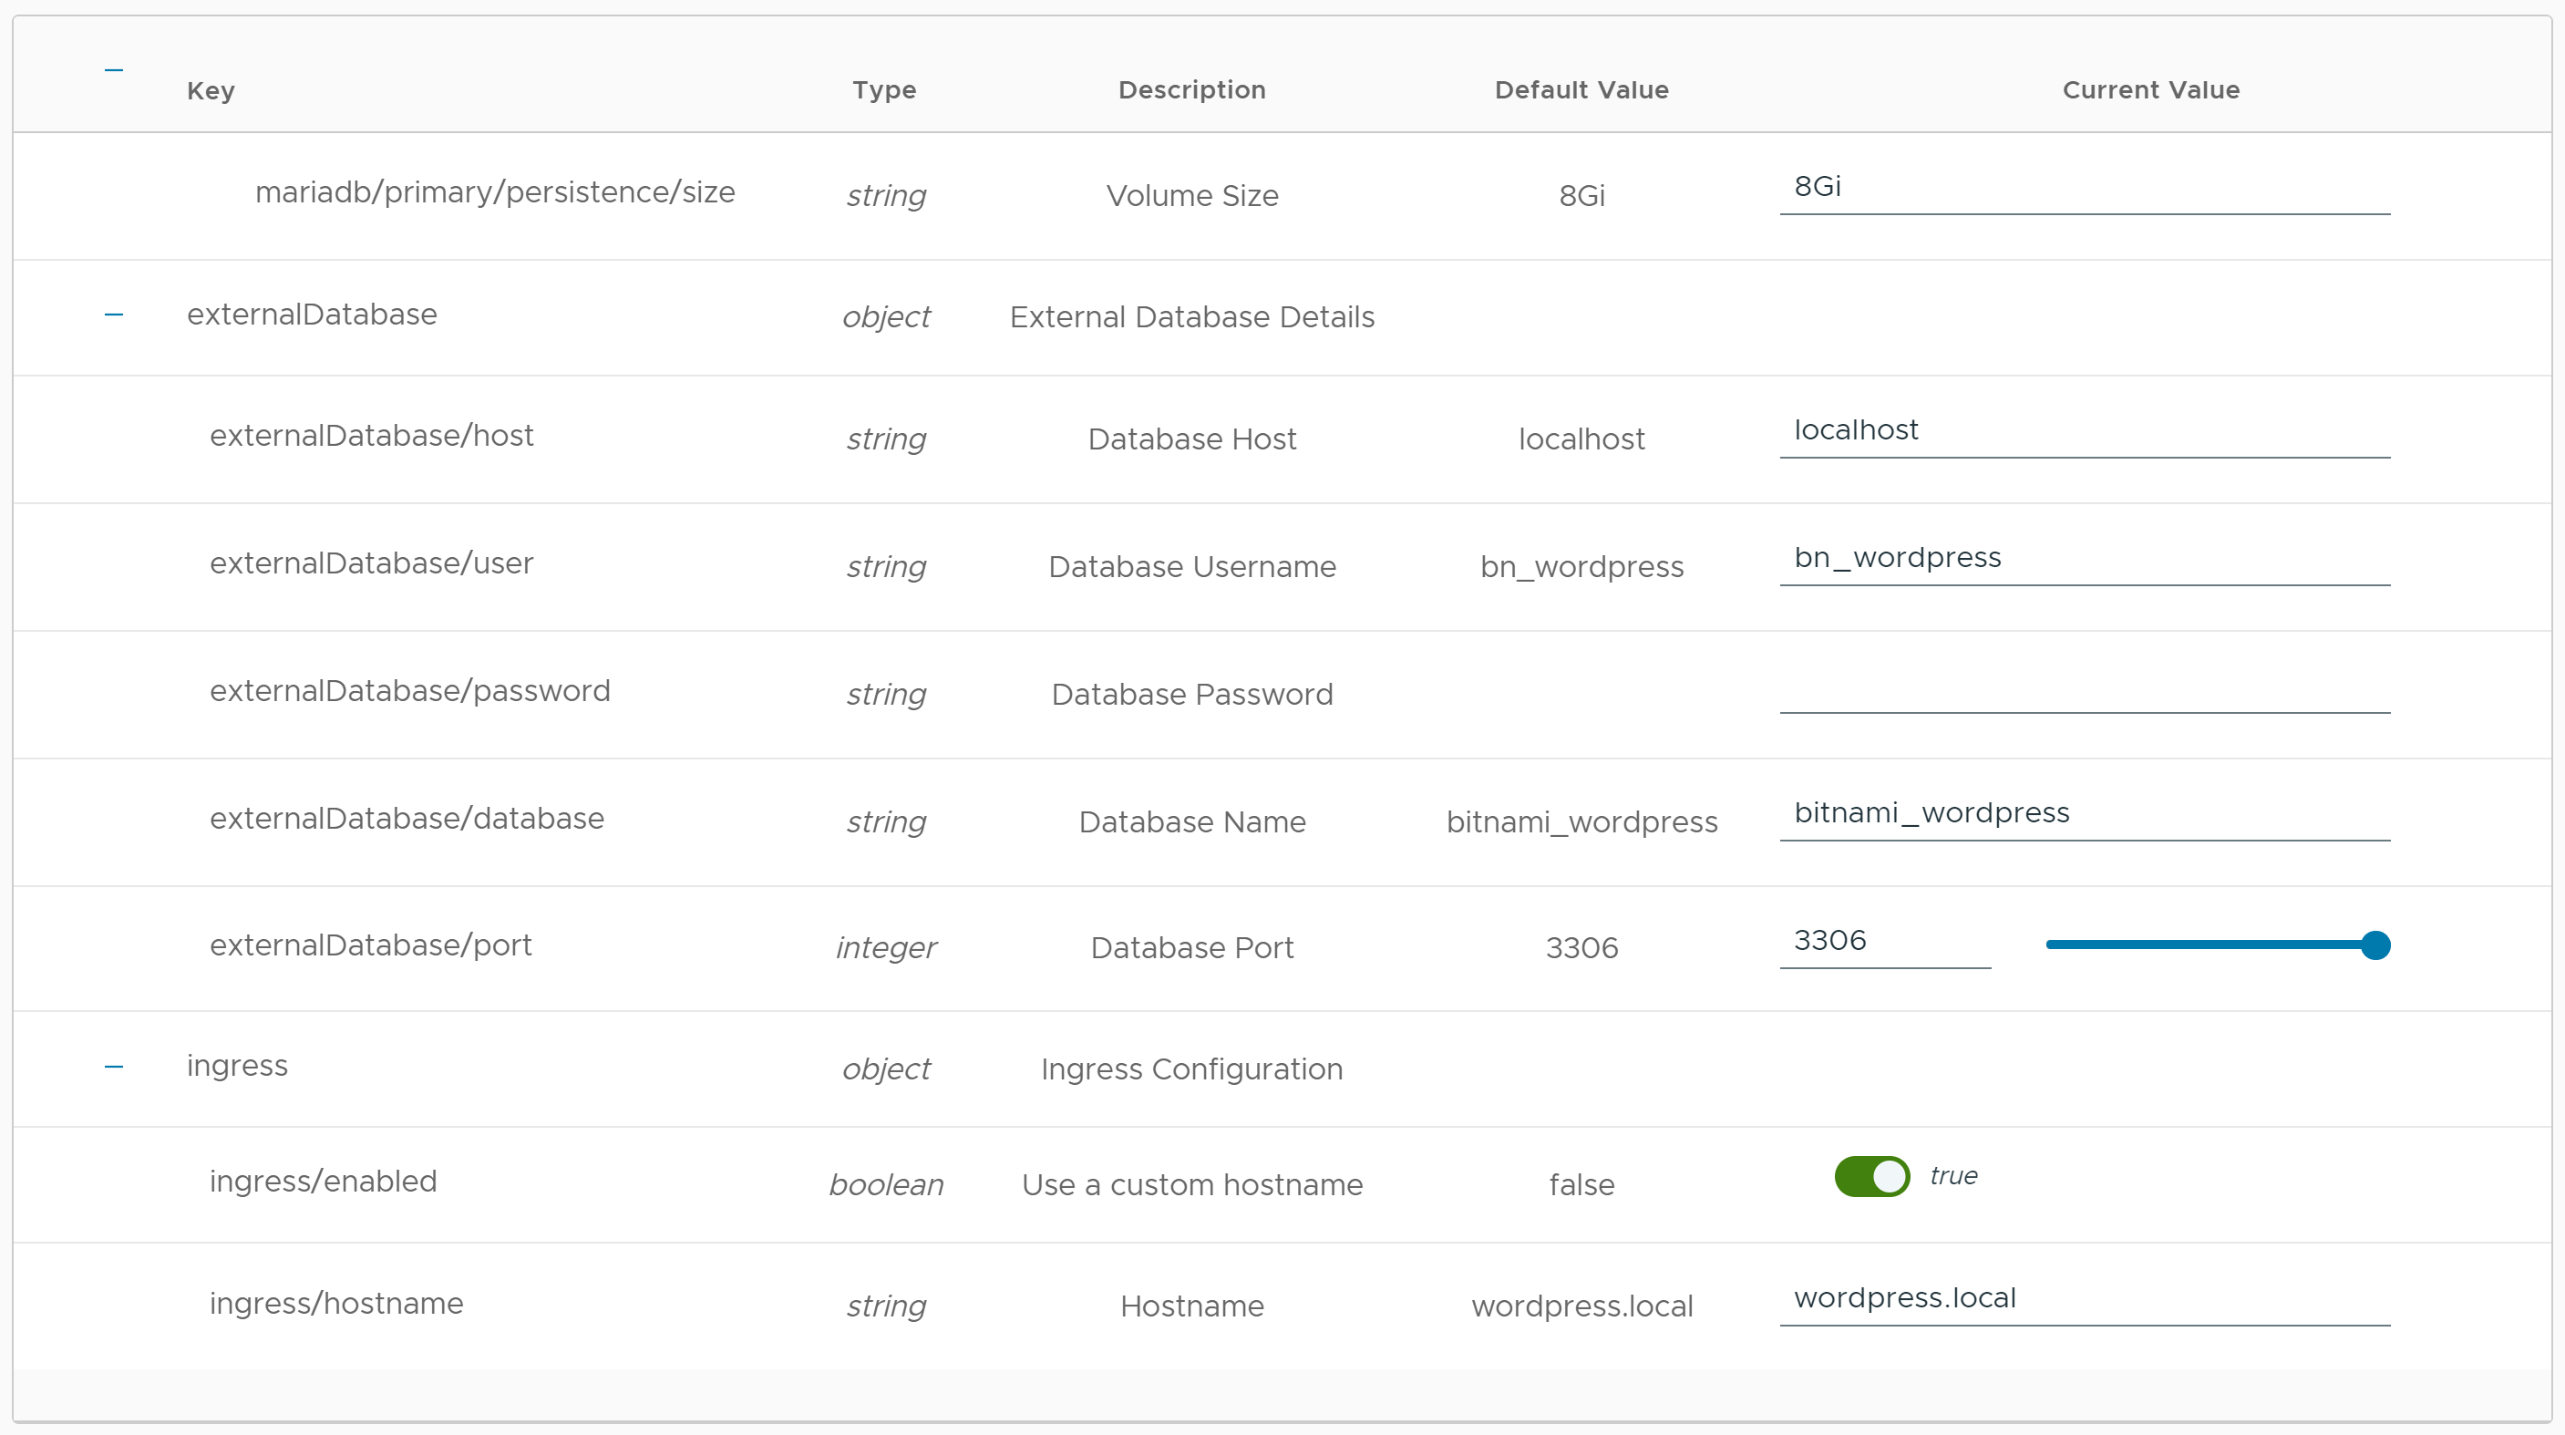Disable the ingress/enabled custom hostname toggle

point(1871,1176)
